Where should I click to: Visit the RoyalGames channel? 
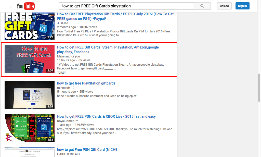pyautogui.click(x=67, y=121)
